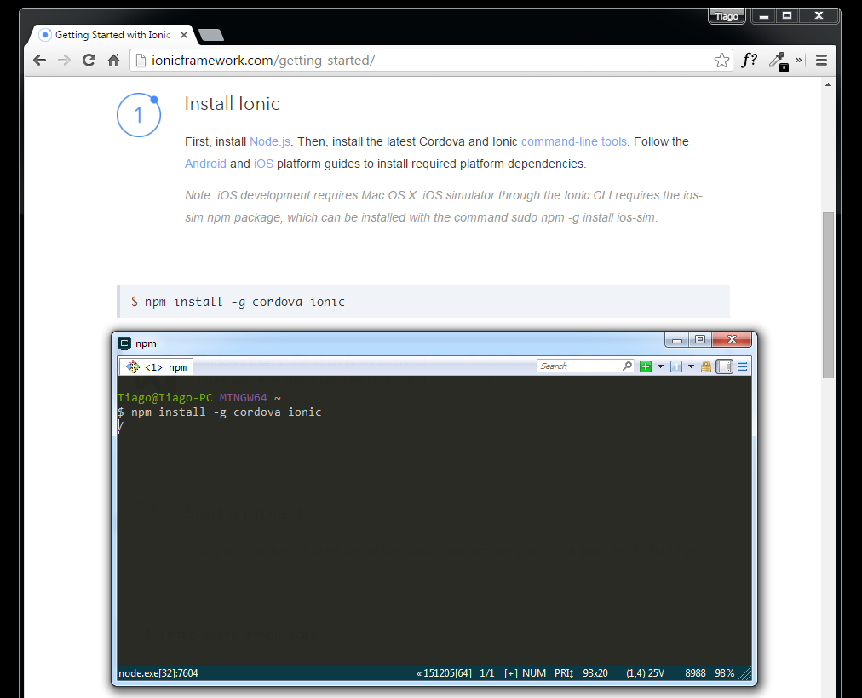Click the active console number icon
This screenshot has width=862, height=698.
(x=676, y=366)
